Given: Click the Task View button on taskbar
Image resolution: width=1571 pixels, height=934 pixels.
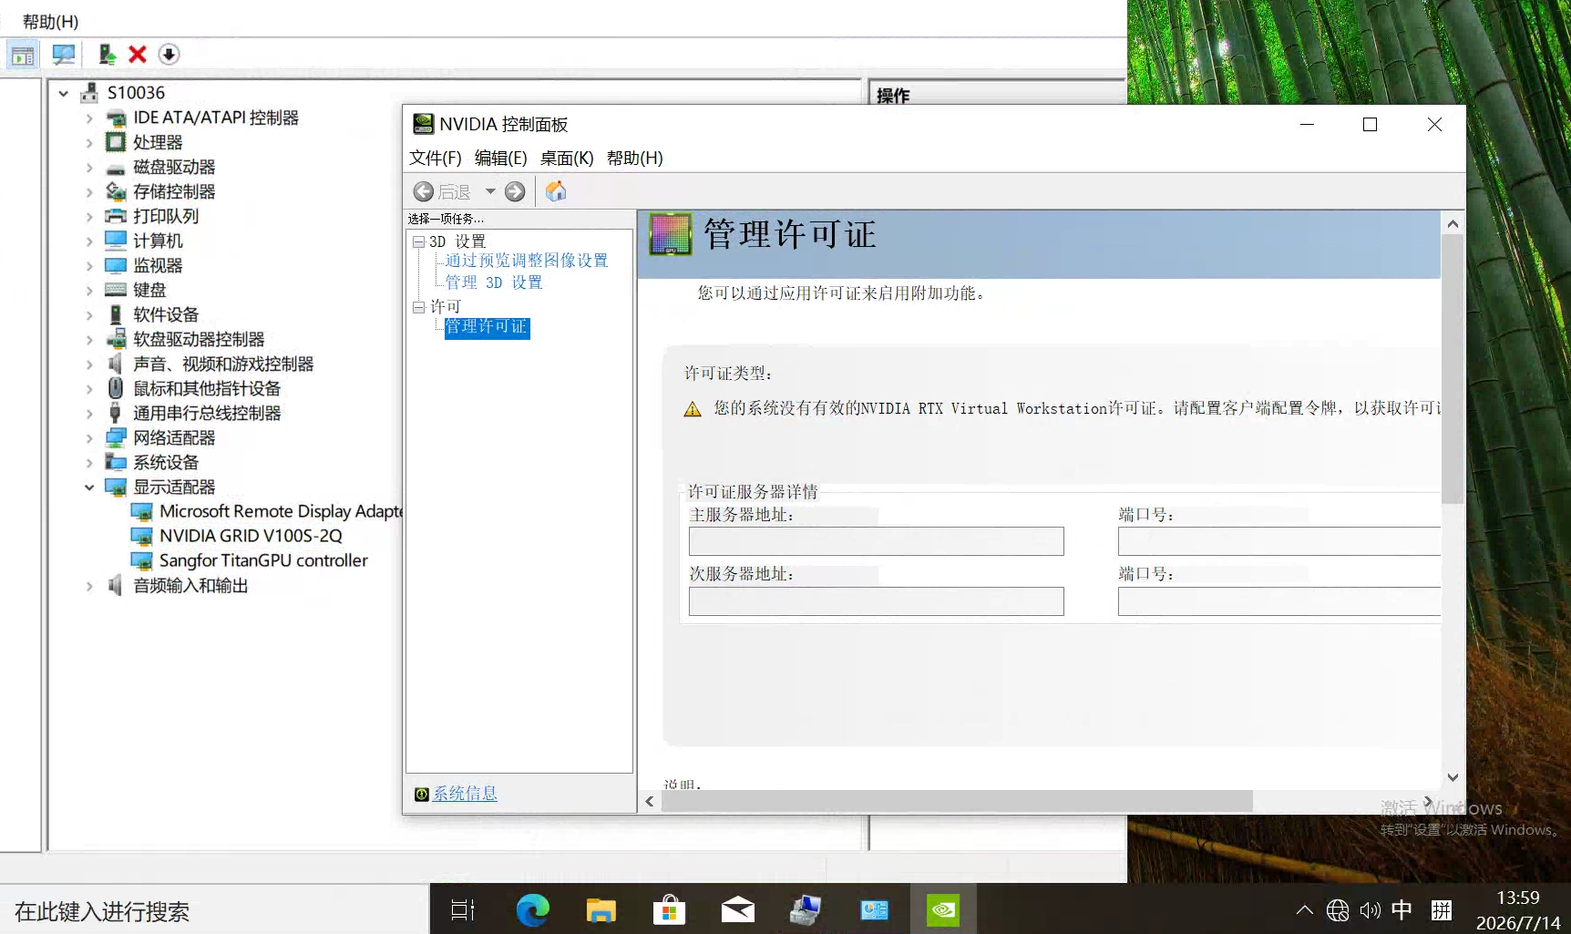Looking at the screenshot, I should coord(463,909).
